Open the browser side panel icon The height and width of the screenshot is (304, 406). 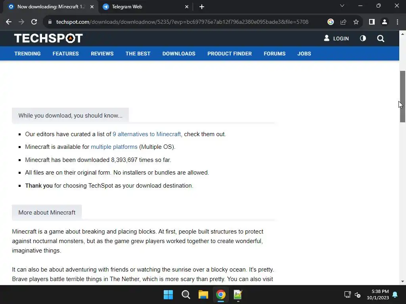372,22
